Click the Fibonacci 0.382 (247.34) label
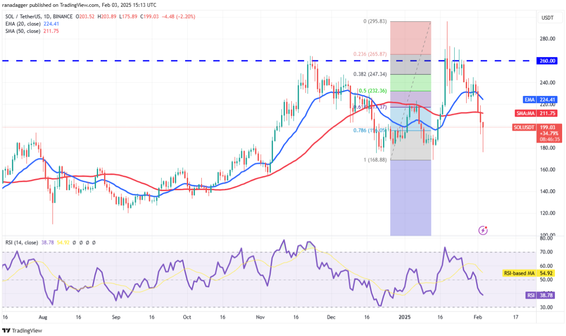Image resolution: width=566 pixels, height=336 pixels. (370, 74)
